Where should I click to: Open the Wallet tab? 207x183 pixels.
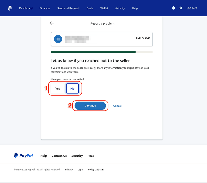(104, 8)
